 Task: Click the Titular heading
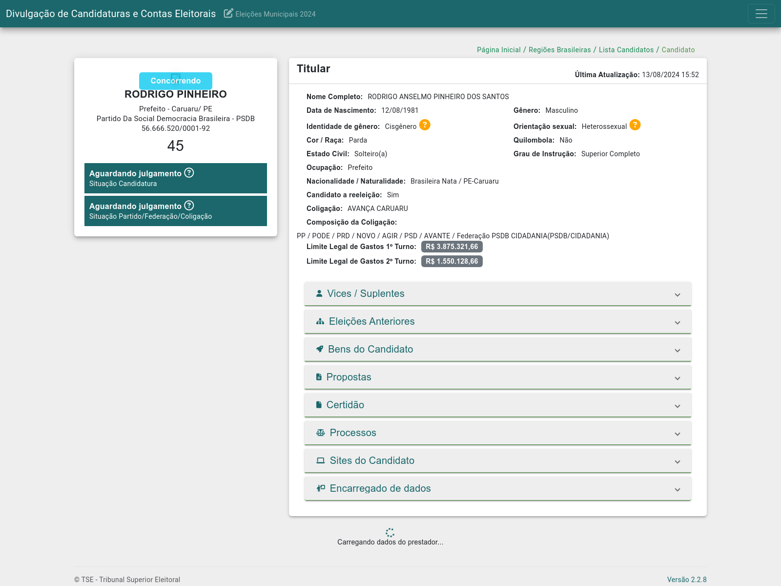click(313, 69)
